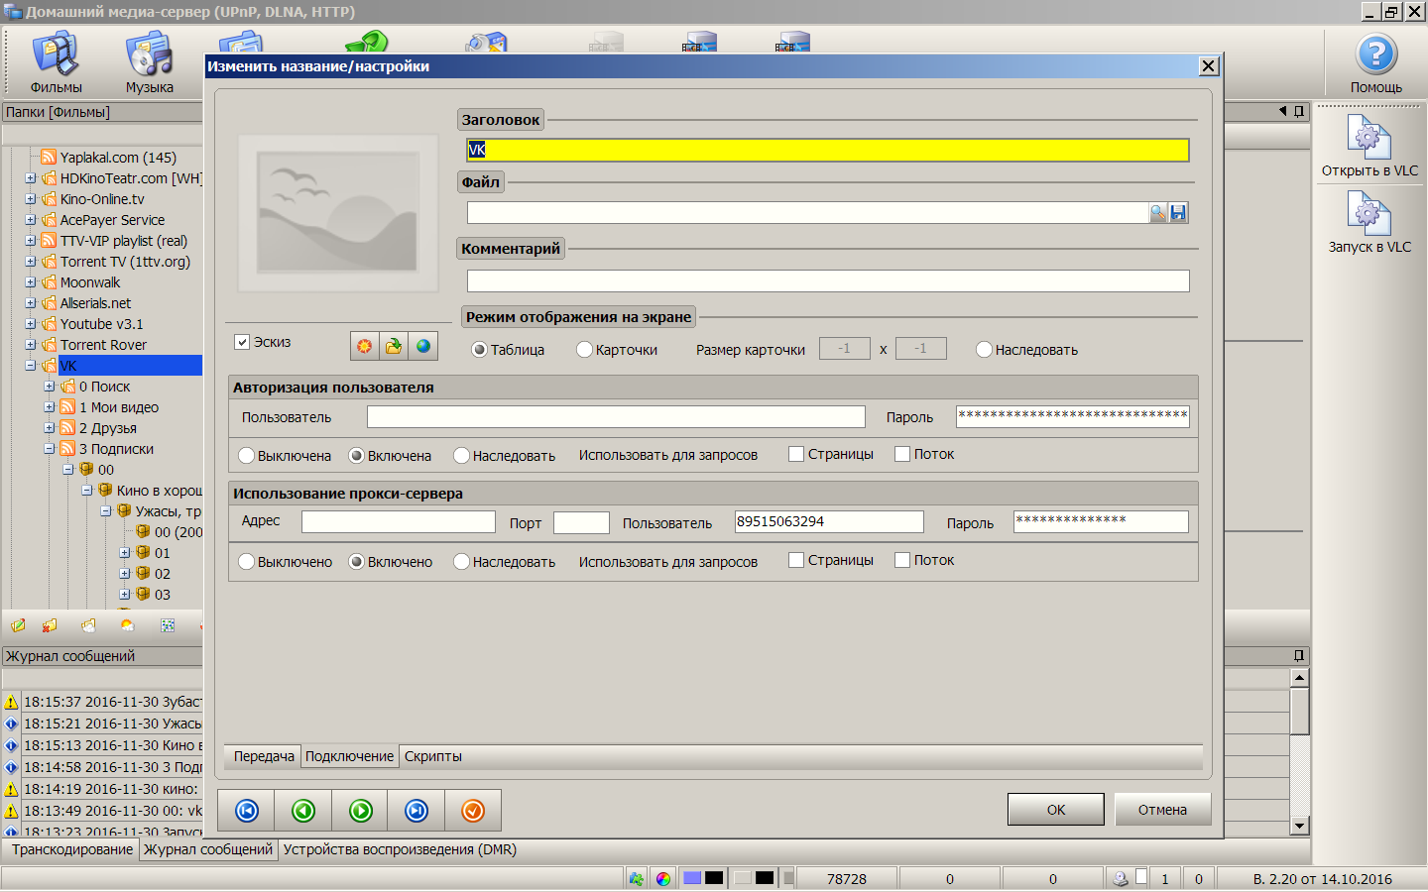Click the green next-record arrow button

(361, 811)
